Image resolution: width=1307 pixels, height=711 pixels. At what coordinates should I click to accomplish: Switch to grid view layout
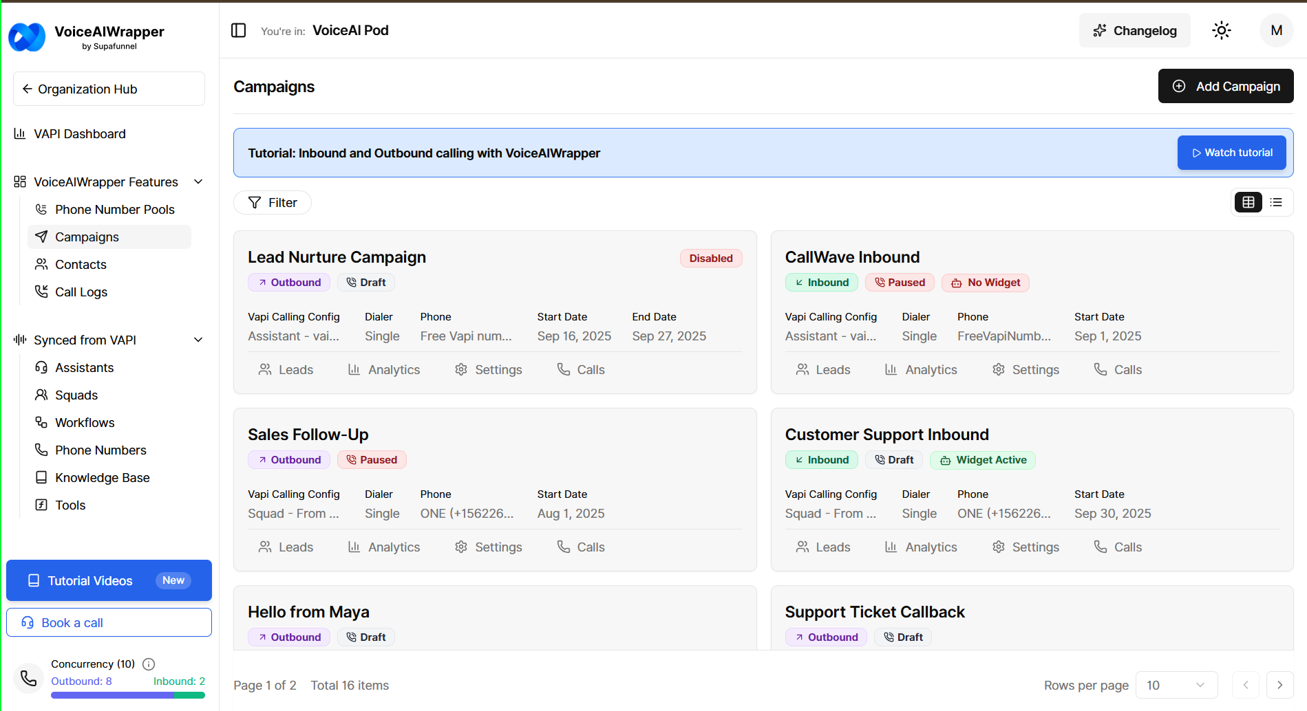pyautogui.click(x=1248, y=202)
